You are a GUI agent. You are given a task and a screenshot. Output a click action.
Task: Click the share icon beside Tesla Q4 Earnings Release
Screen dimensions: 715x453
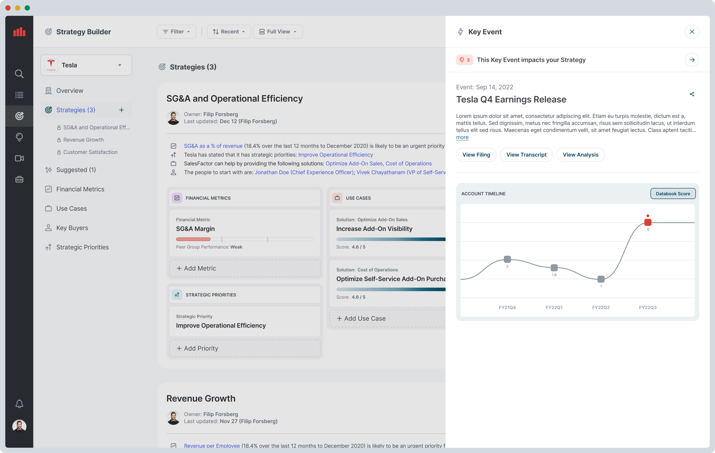click(692, 94)
